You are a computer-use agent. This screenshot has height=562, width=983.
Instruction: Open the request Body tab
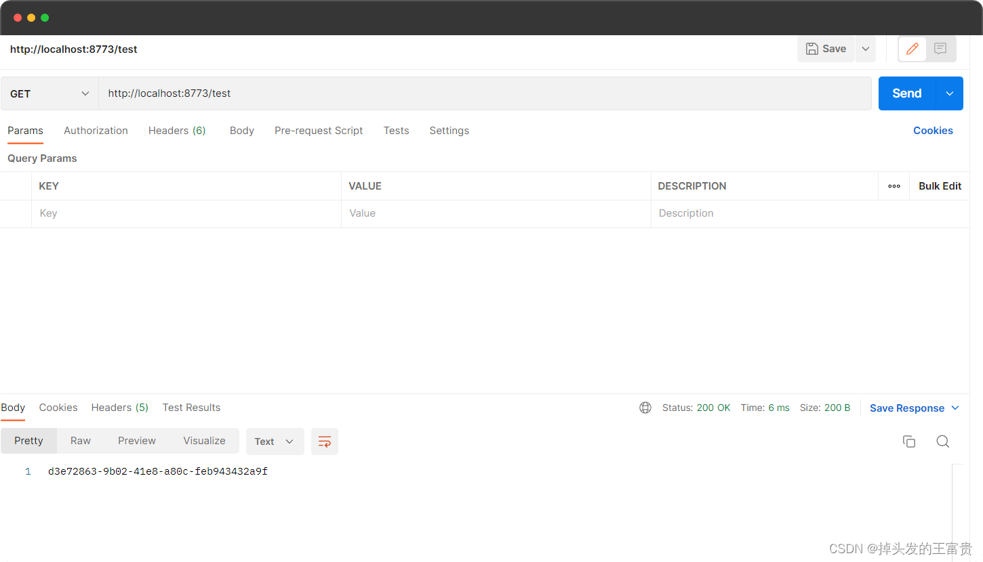[x=242, y=131]
